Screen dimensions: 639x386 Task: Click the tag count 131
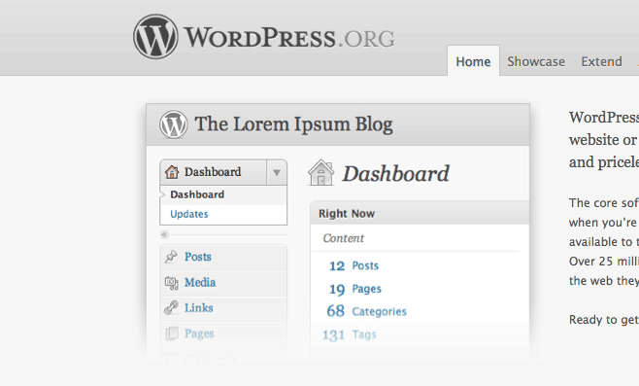coord(334,335)
